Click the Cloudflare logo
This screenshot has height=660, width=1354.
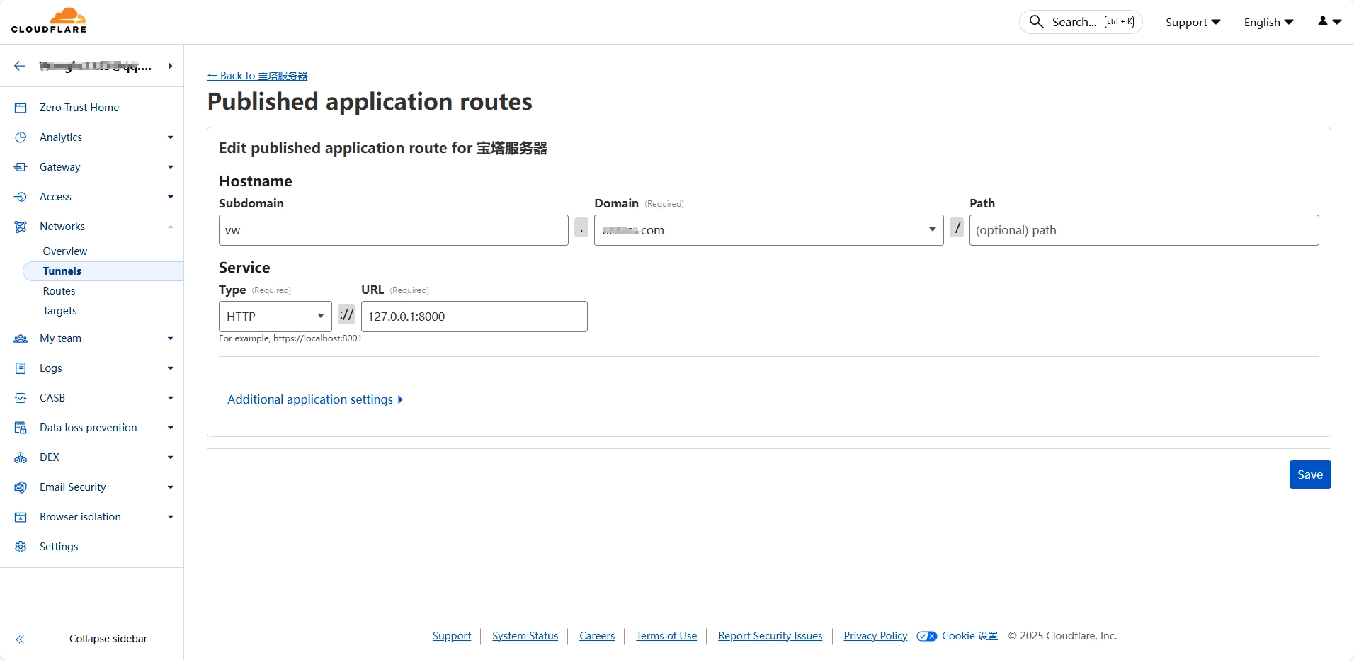pos(49,21)
